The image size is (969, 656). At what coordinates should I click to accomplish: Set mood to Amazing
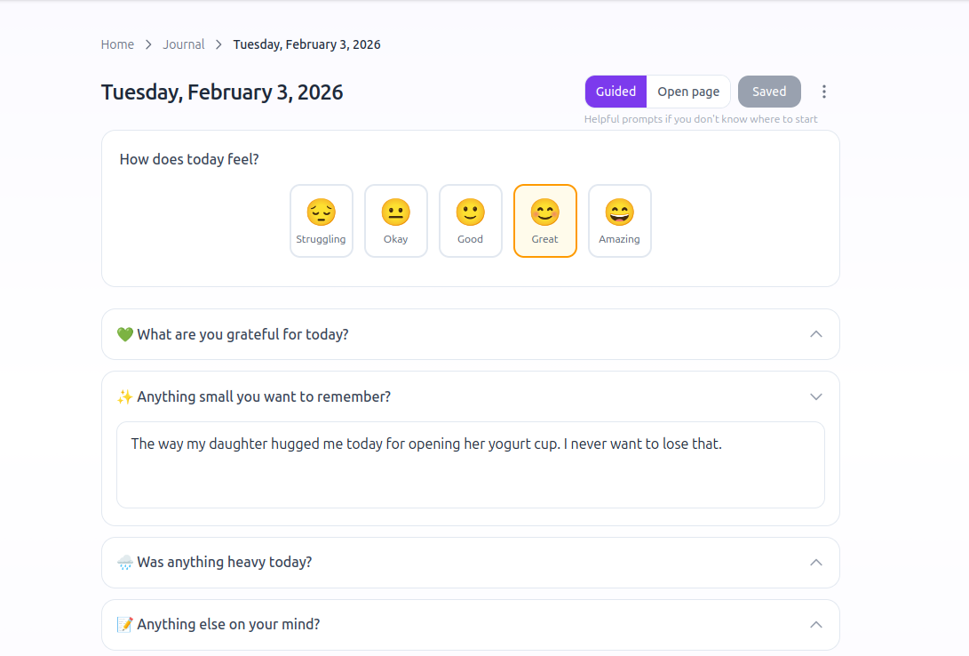tap(620, 220)
